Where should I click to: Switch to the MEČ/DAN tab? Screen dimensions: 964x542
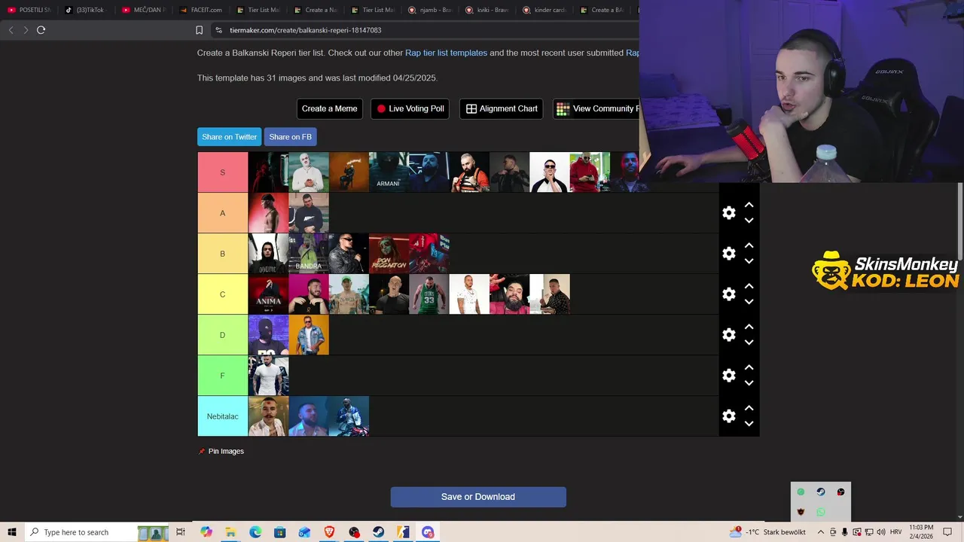(142, 10)
